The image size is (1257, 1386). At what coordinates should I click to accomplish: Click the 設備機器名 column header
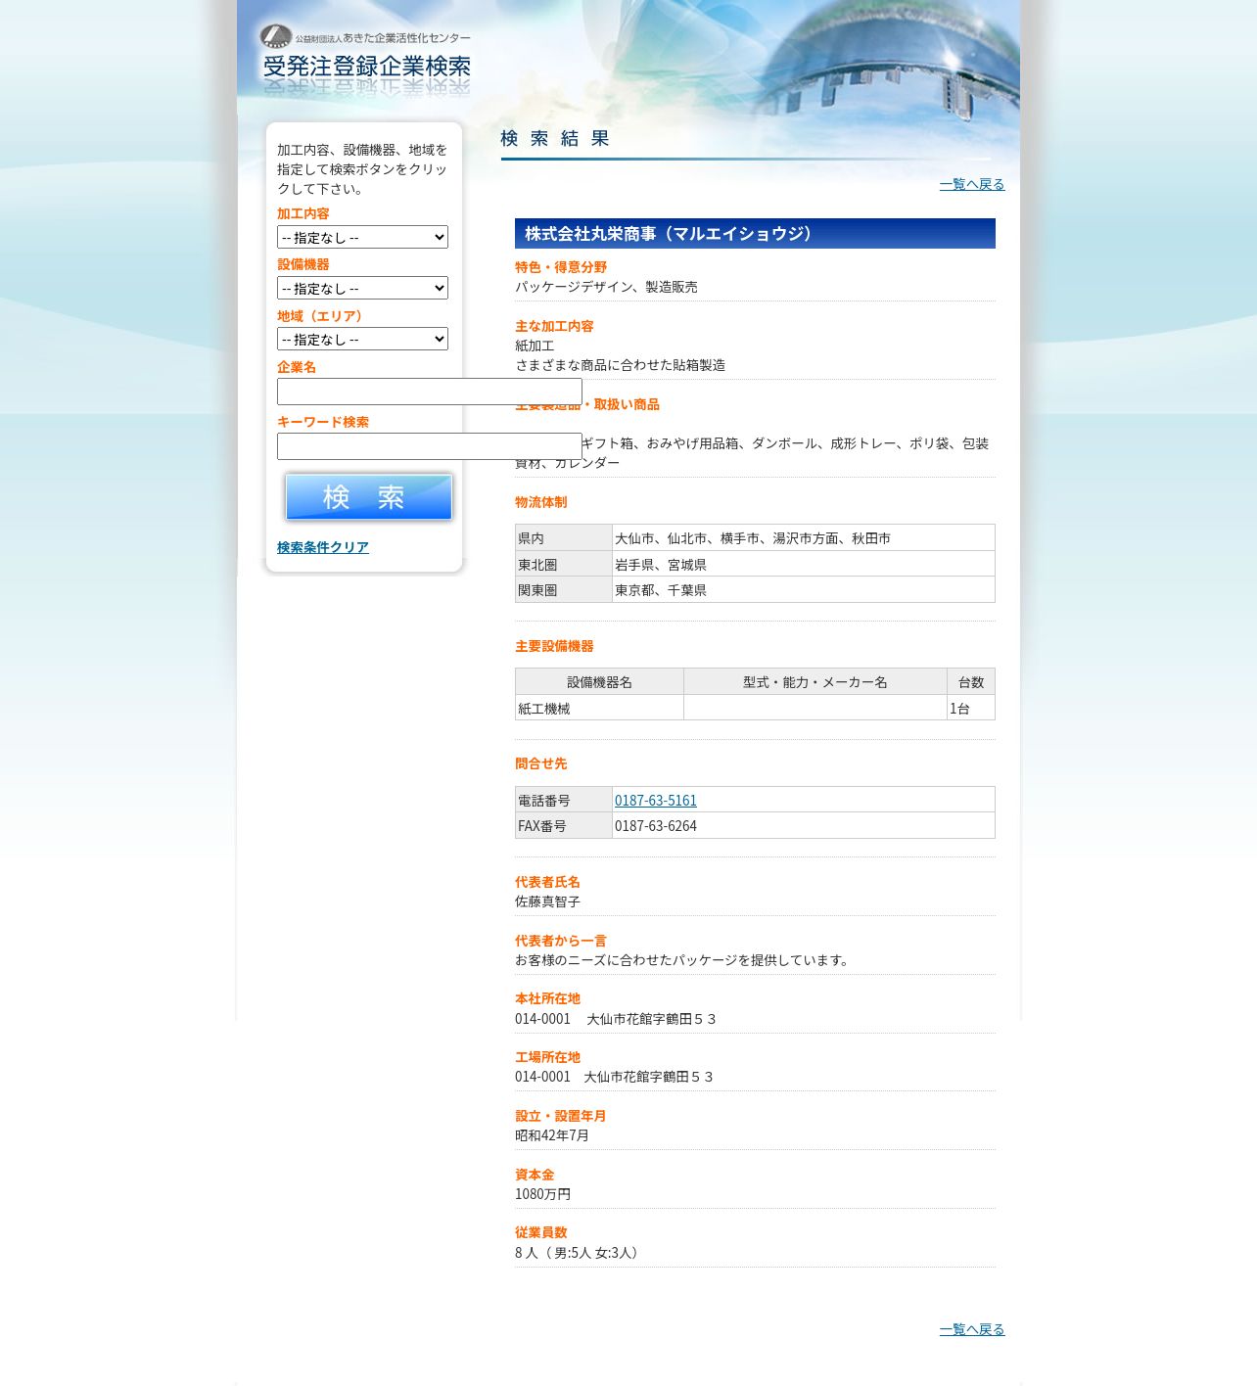(599, 682)
